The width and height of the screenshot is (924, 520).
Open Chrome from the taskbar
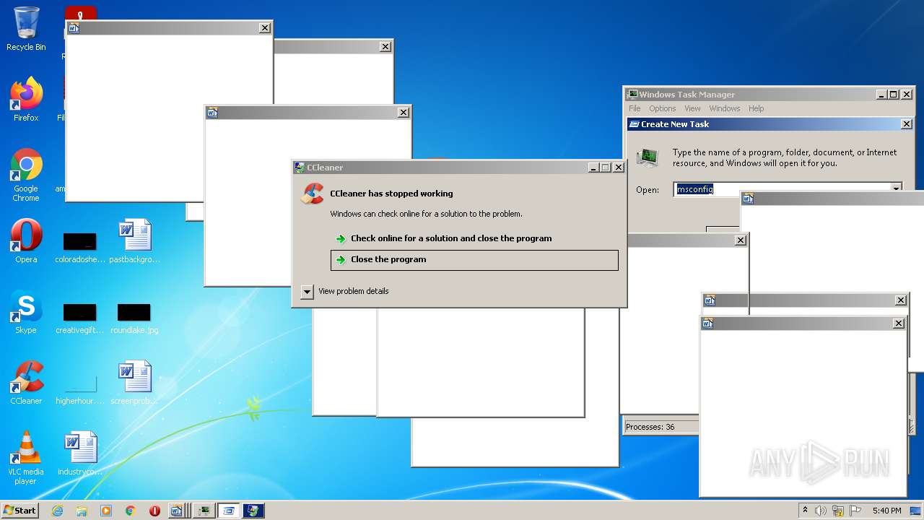tap(131, 511)
